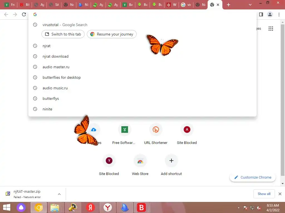The image size is (285, 213).
Task: Open the Chrome side panel
Action: click(261, 14)
